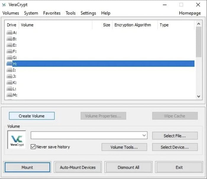Toggle the Never save history checkbox
Image resolution: width=207 pixels, height=179 pixels.
pyautogui.click(x=33, y=147)
